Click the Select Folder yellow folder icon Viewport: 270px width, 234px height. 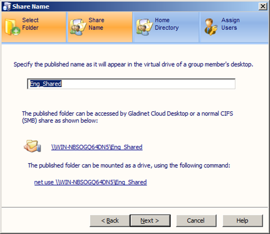tap(12, 27)
